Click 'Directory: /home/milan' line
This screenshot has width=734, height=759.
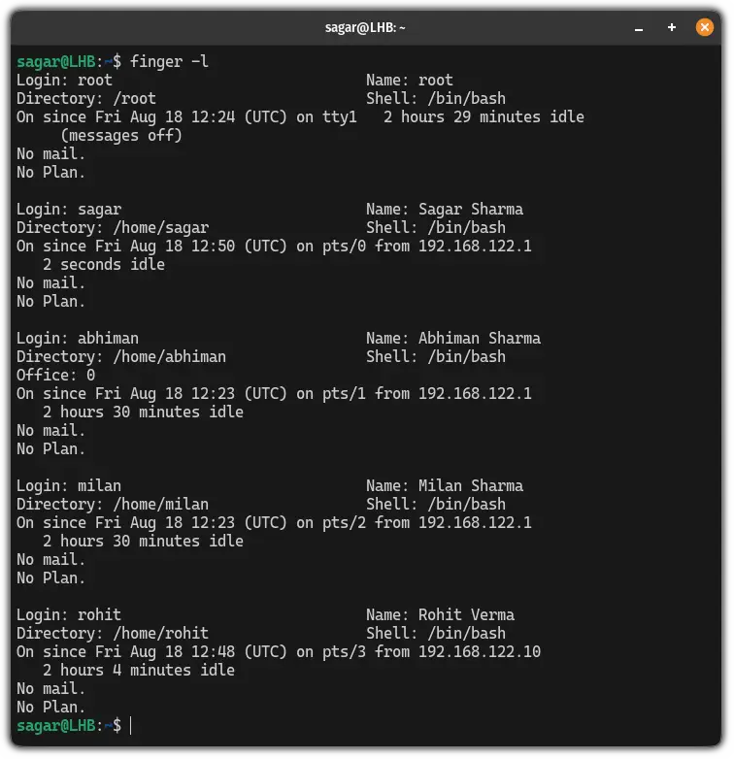[x=113, y=505]
